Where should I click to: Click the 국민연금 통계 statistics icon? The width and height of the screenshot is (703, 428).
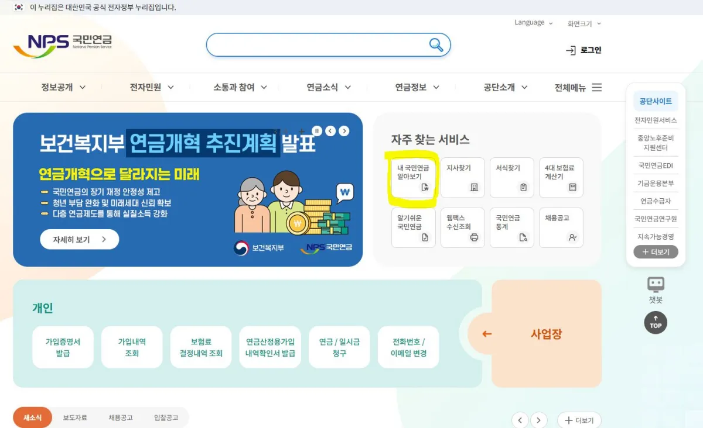pyautogui.click(x=511, y=227)
